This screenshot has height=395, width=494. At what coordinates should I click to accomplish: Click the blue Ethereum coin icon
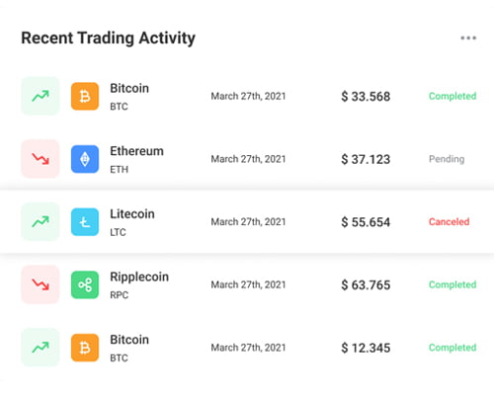click(85, 159)
